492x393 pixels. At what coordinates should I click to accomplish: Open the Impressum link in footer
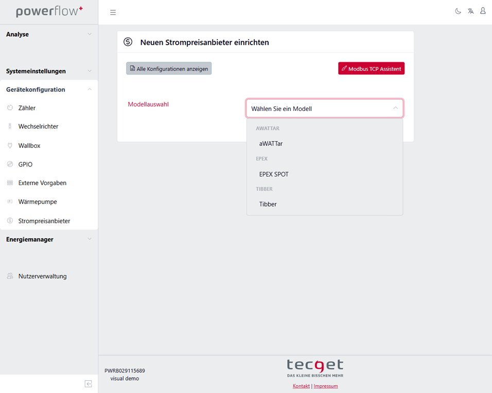click(x=326, y=386)
